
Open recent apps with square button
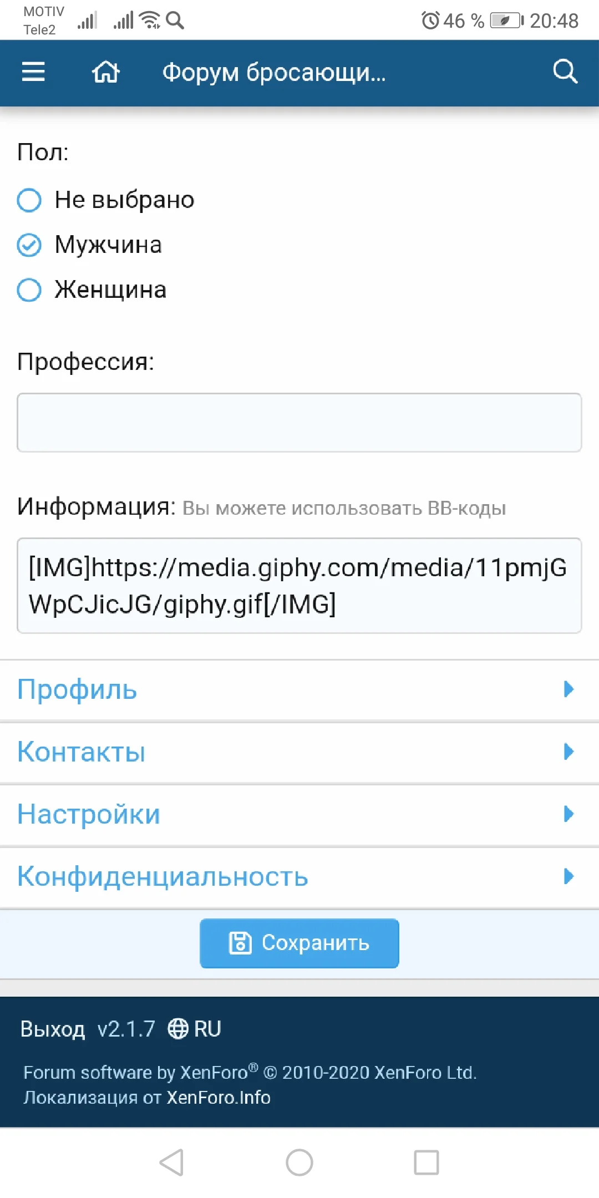click(426, 1162)
